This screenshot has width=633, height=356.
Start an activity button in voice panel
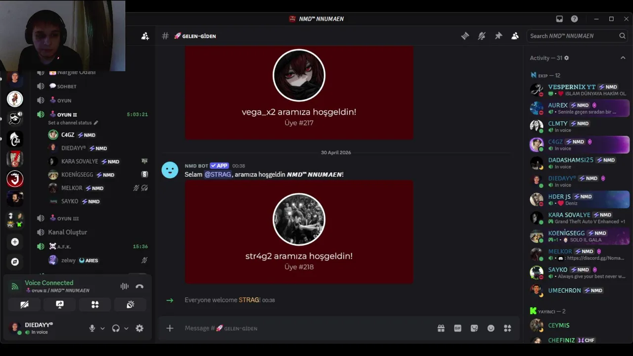[x=95, y=305]
